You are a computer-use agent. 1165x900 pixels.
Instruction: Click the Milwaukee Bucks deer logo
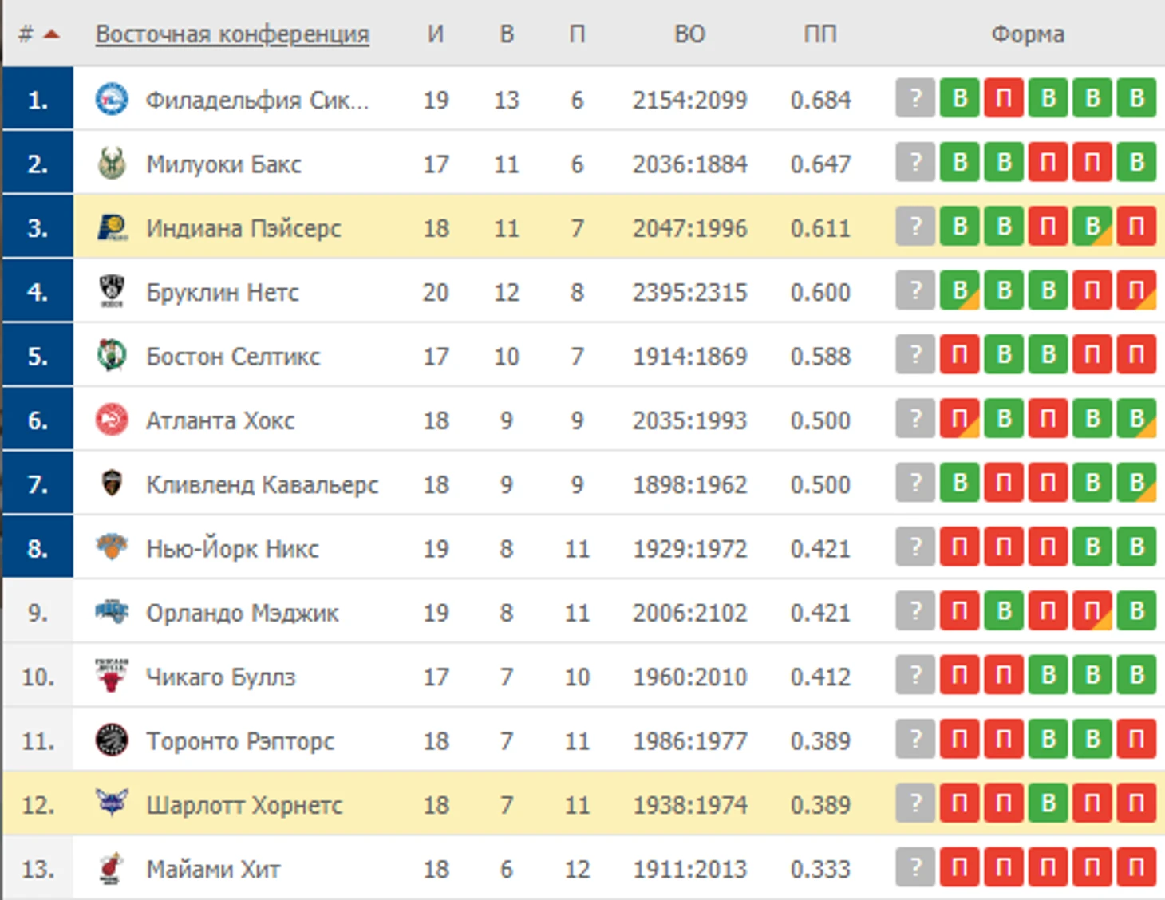[x=112, y=163]
